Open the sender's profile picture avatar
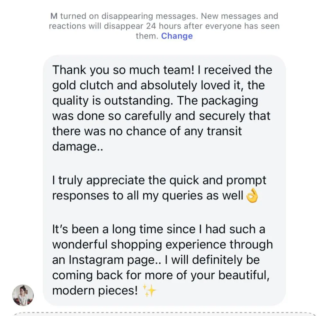 [23, 295]
